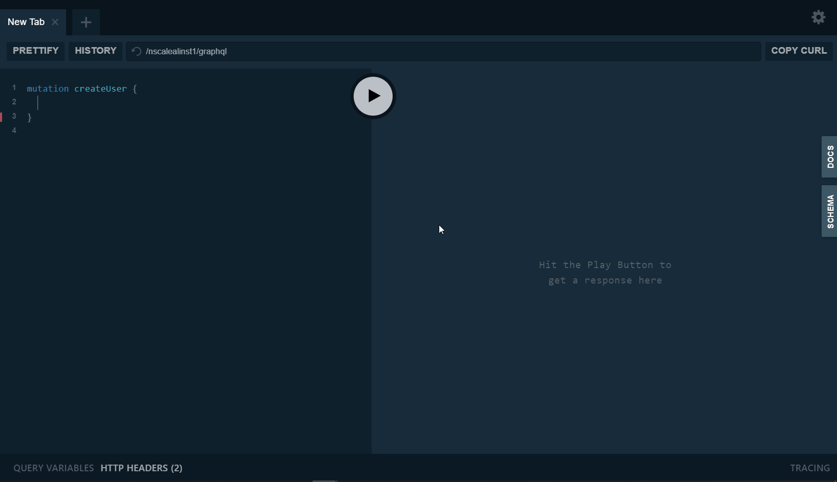Viewport: 837px width, 482px height.
Task: Click the Play button to run the mutation
Action: (373, 96)
